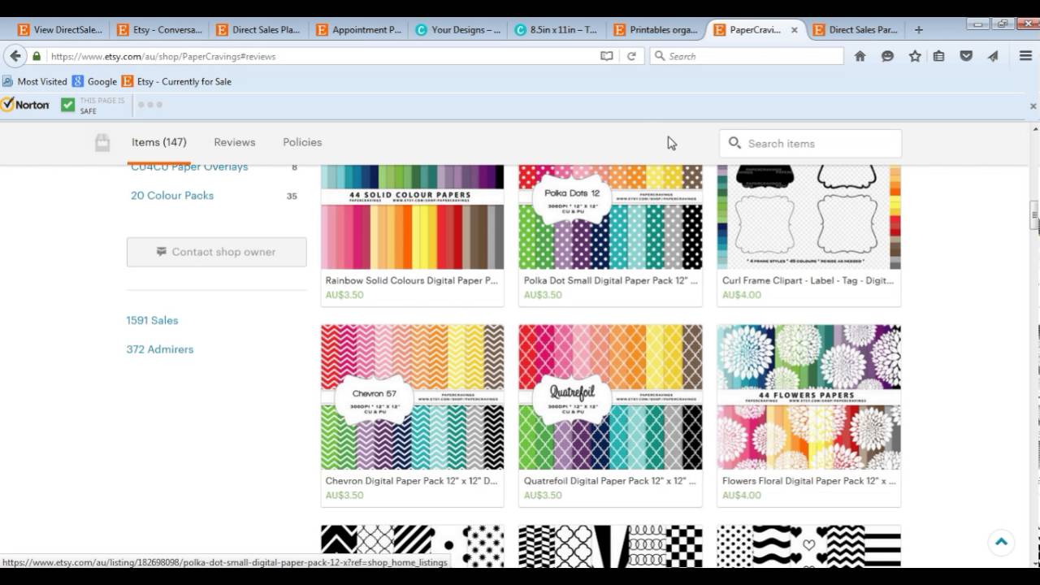The width and height of the screenshot is (1040, 585).
Task: Click Flowers Floral Digital Paper Pack title
Action: pos(808,481)
